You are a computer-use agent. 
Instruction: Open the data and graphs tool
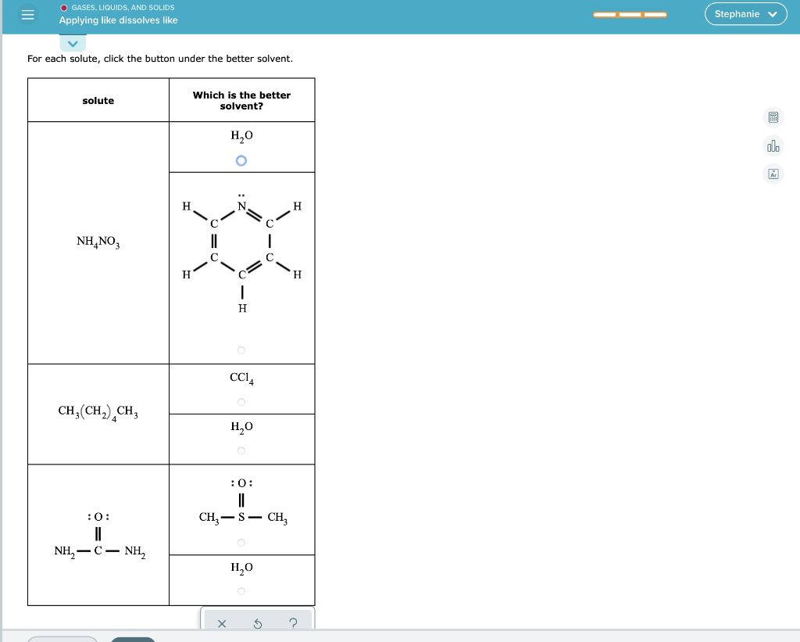(x=772, y=145)
